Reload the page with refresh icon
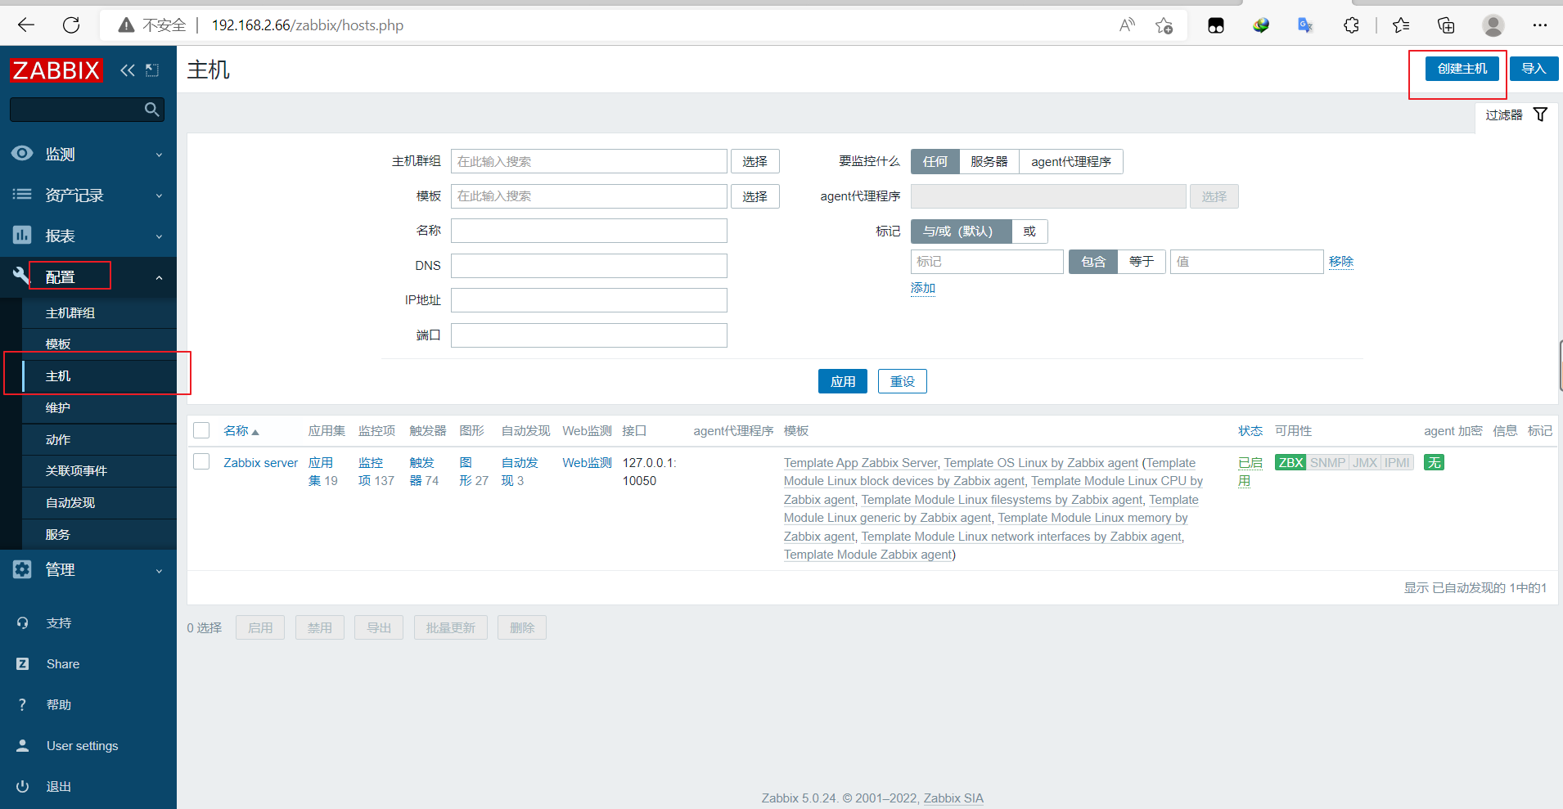 point(71,25)
